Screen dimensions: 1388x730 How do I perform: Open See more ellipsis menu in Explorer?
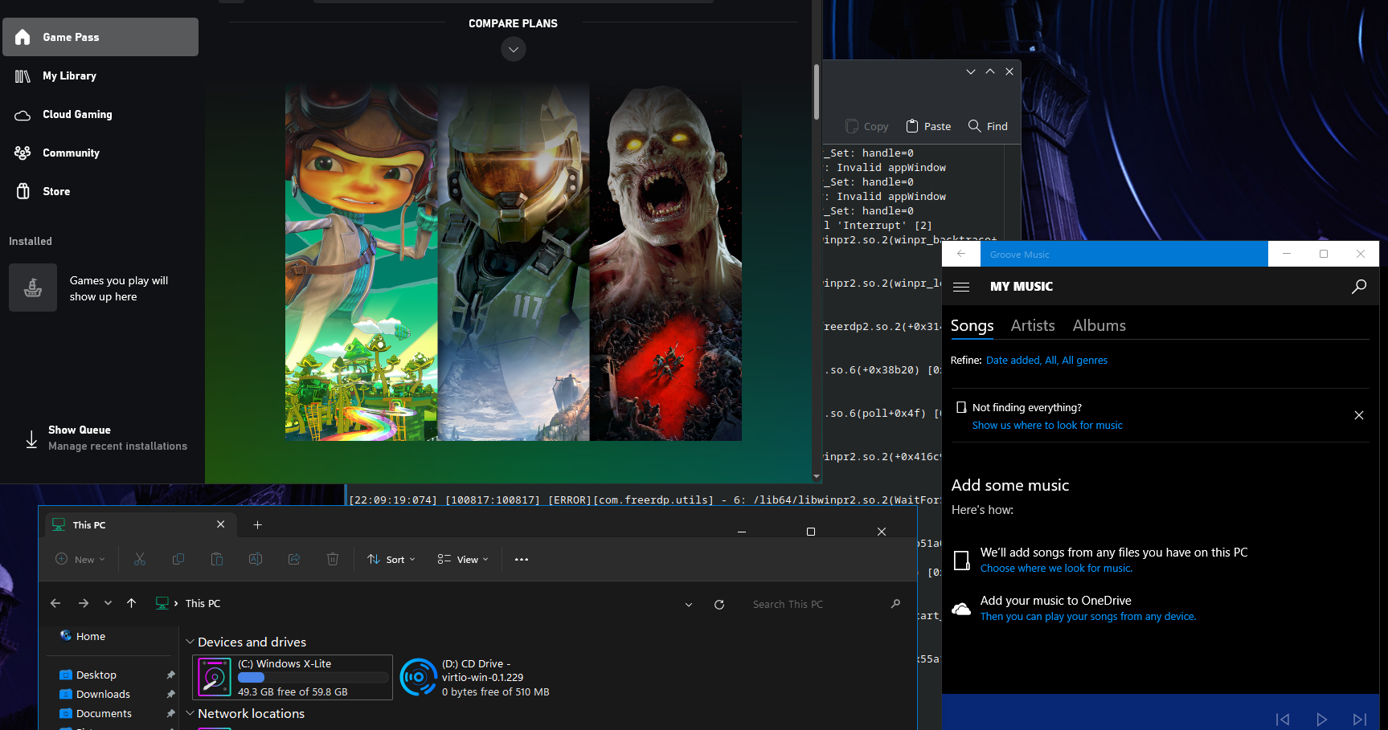click(522, 560)
